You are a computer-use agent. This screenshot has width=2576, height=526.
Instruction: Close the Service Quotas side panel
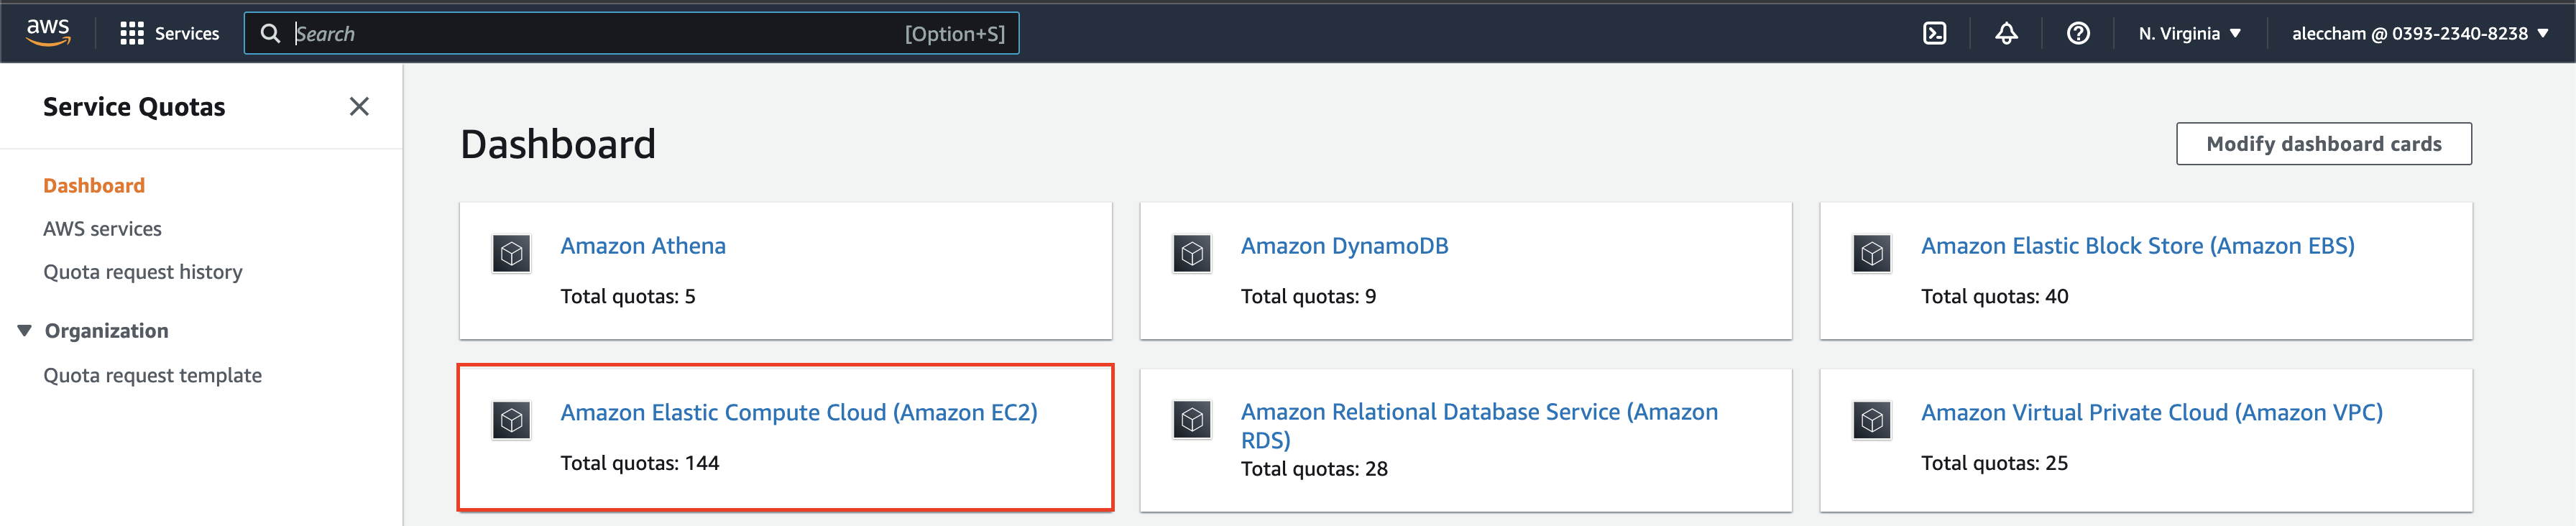[x=359, y=107]
